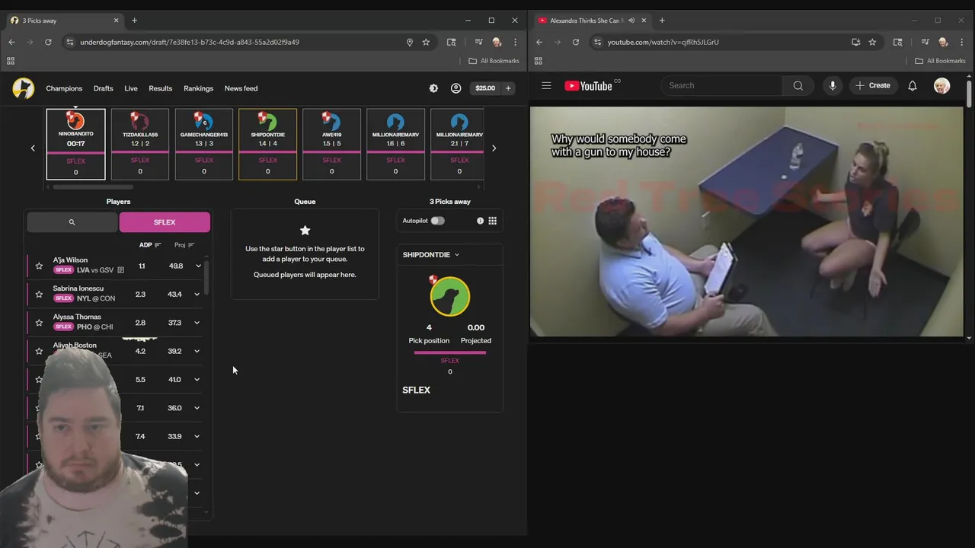Click install app icon in YouTube address bar
The image size is (975, 548).
click(x=856, y=42)
